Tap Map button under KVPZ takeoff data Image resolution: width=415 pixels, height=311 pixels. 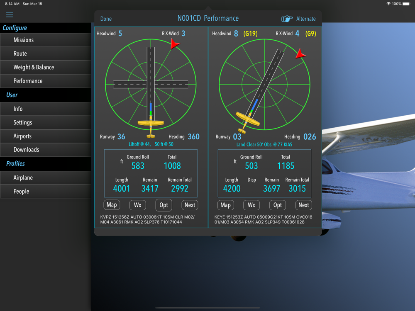(x=112, y=205)
